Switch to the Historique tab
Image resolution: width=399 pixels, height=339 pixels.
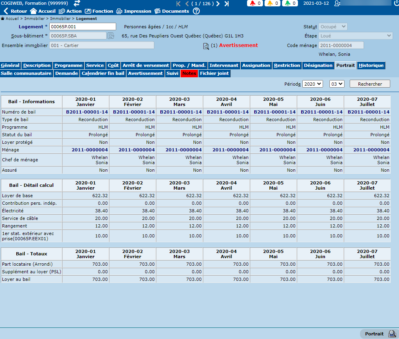click(371, 65)
